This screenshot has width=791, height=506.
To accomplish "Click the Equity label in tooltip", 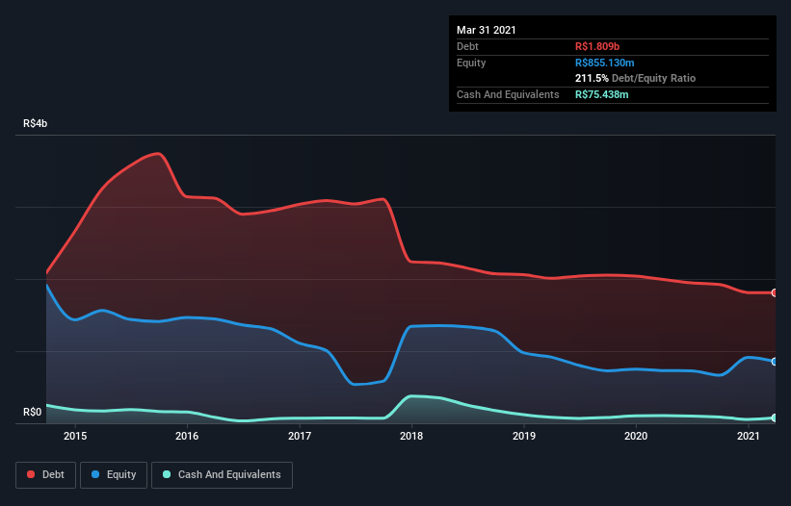I will tap(471, 63).
